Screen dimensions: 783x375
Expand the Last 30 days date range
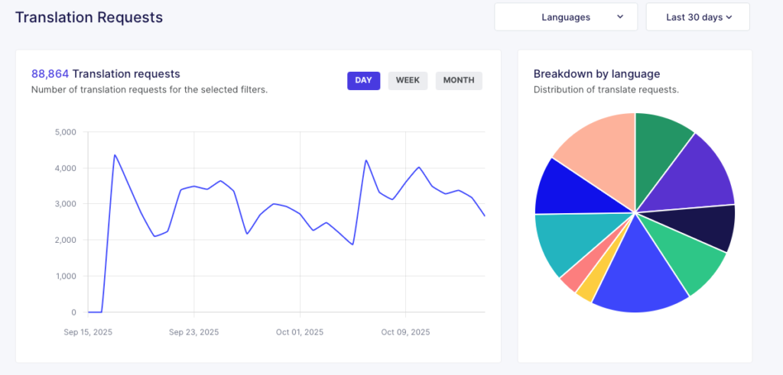click(697, 17)
